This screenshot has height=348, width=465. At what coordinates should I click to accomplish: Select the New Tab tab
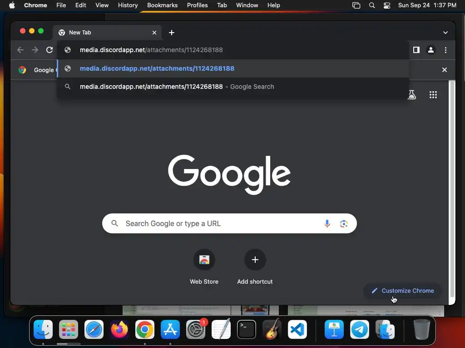[x=107, y=33]
